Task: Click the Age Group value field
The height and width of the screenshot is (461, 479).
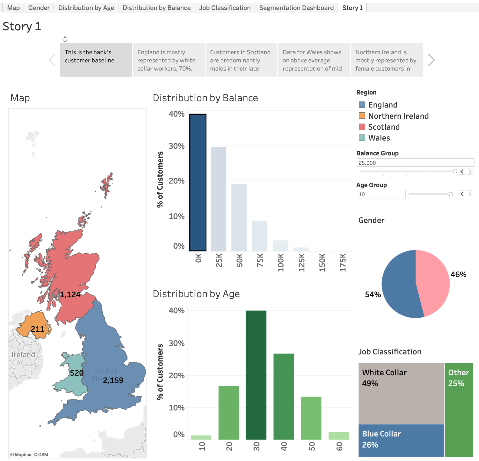Action: pos(381,194)
